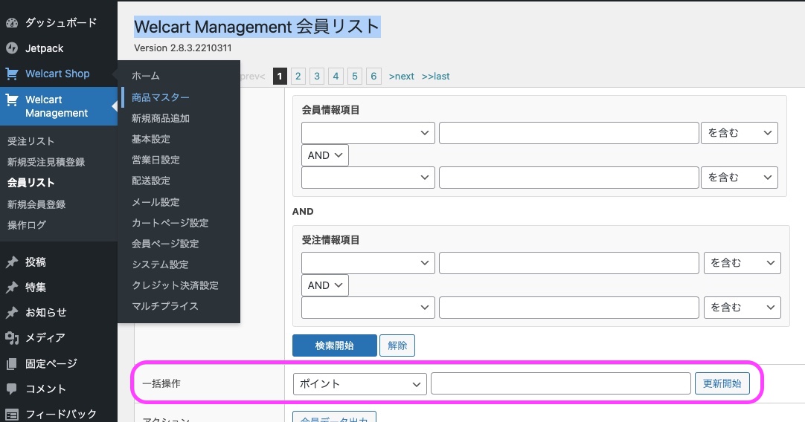Open first 受注情報項目 field dropdown
The height and width of the screenshot is (422, 805).
click(x=368, y=263)
